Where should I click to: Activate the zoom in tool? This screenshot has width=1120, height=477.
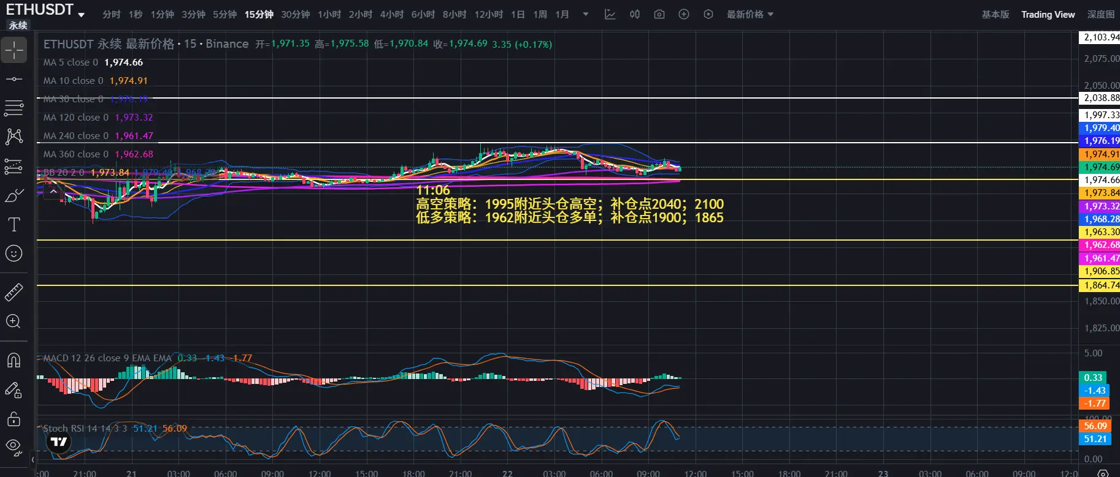(13, 321)
